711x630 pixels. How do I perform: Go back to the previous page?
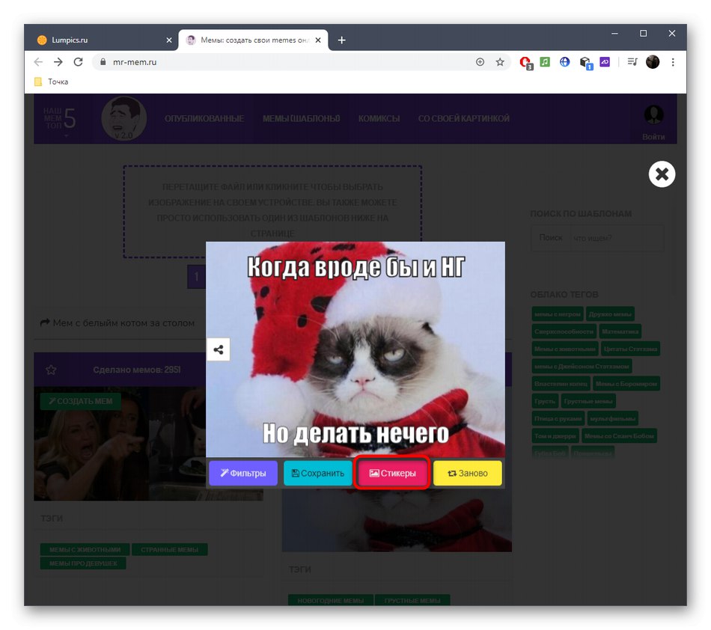[38, 62]
